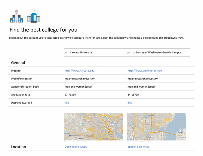Open Harvard location in Bing Maps
203x156 pixels.
tap(75, 147)
